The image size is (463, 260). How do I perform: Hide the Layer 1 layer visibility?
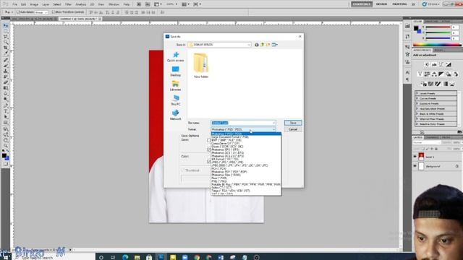pyautogui.click(x=415, y=157)
